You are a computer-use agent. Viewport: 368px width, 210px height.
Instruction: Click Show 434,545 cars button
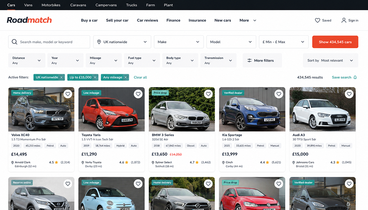[335, 42]
